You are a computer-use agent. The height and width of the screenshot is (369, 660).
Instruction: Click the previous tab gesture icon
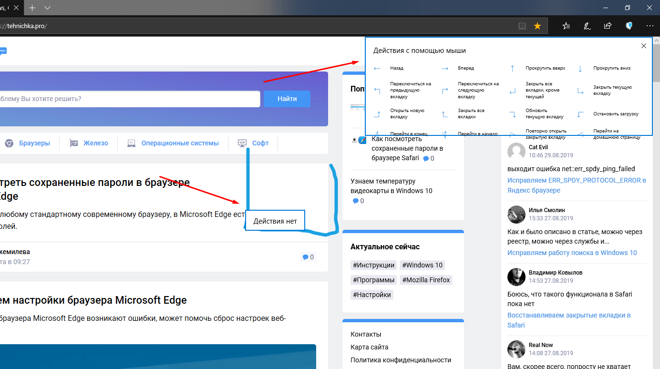[x=377, y=91]
